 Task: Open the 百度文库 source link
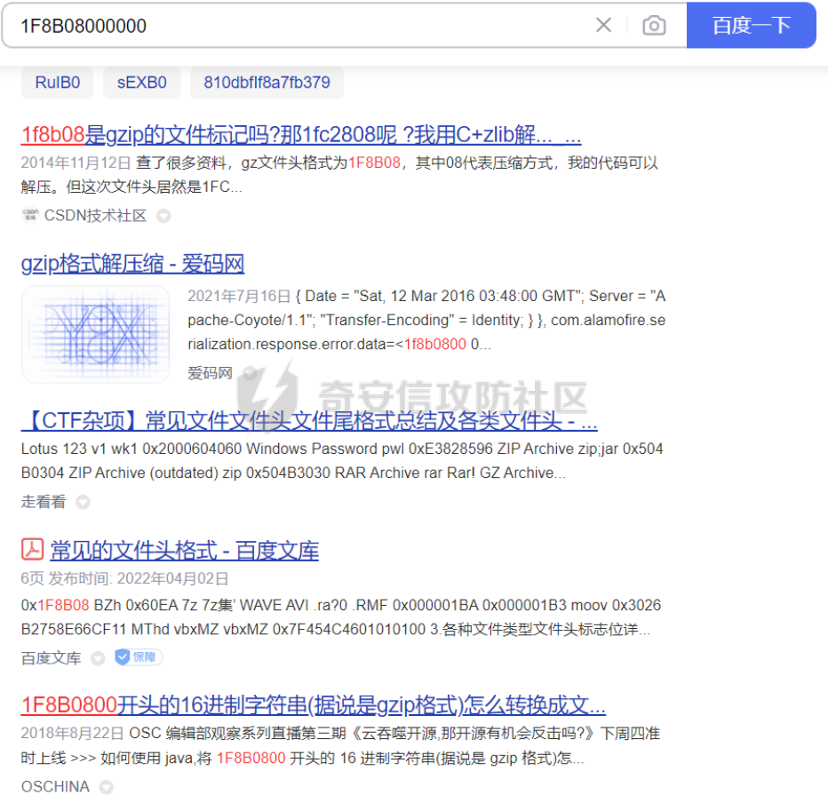coord(52,658)
